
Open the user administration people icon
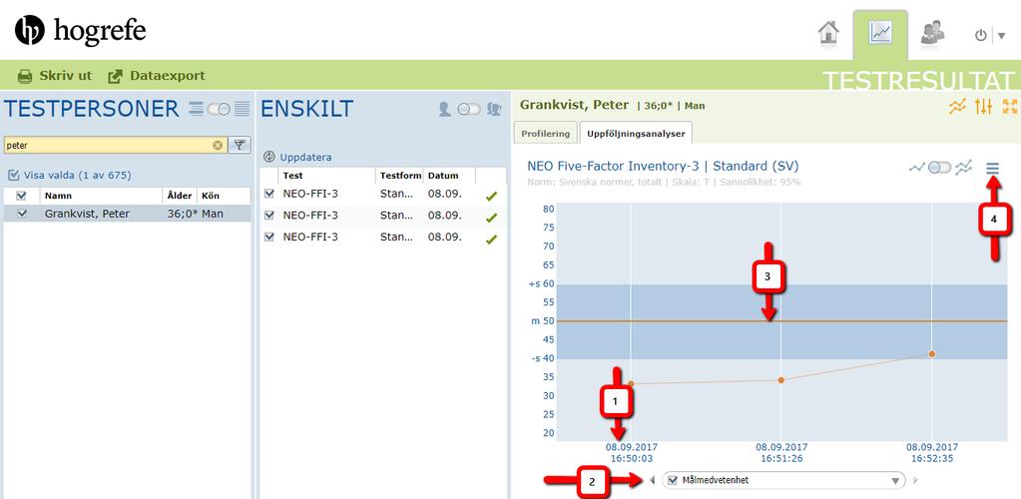[x=932, y=33]
